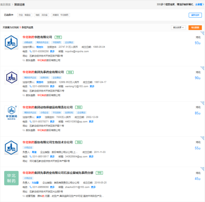
Task: Click shareholder info icon in 先泰药业有限公司 row
Action: [24, 95]
